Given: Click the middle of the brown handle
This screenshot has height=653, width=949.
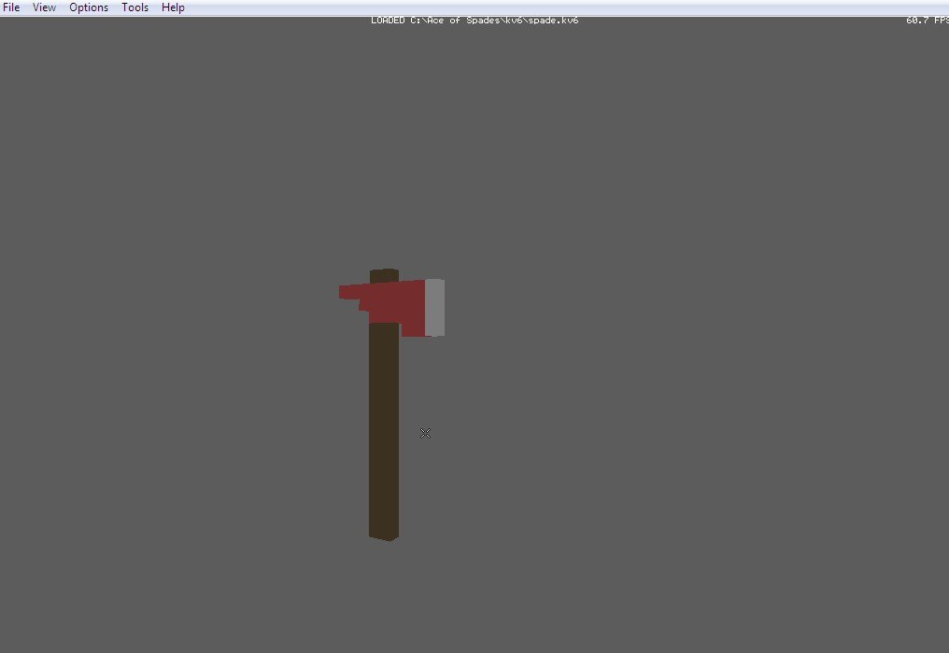Looking at the screenshot, I should 384,420.
